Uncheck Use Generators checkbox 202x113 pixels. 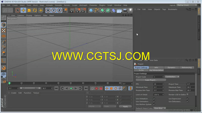point(154,101)
